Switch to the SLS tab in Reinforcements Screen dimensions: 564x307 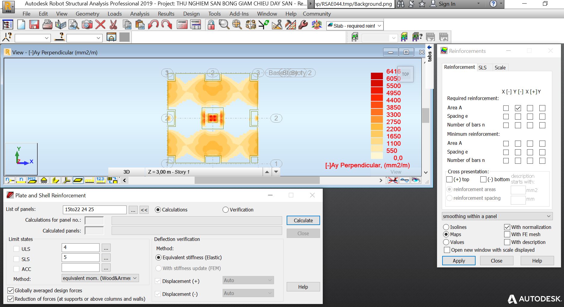click(x=482, y=68)
